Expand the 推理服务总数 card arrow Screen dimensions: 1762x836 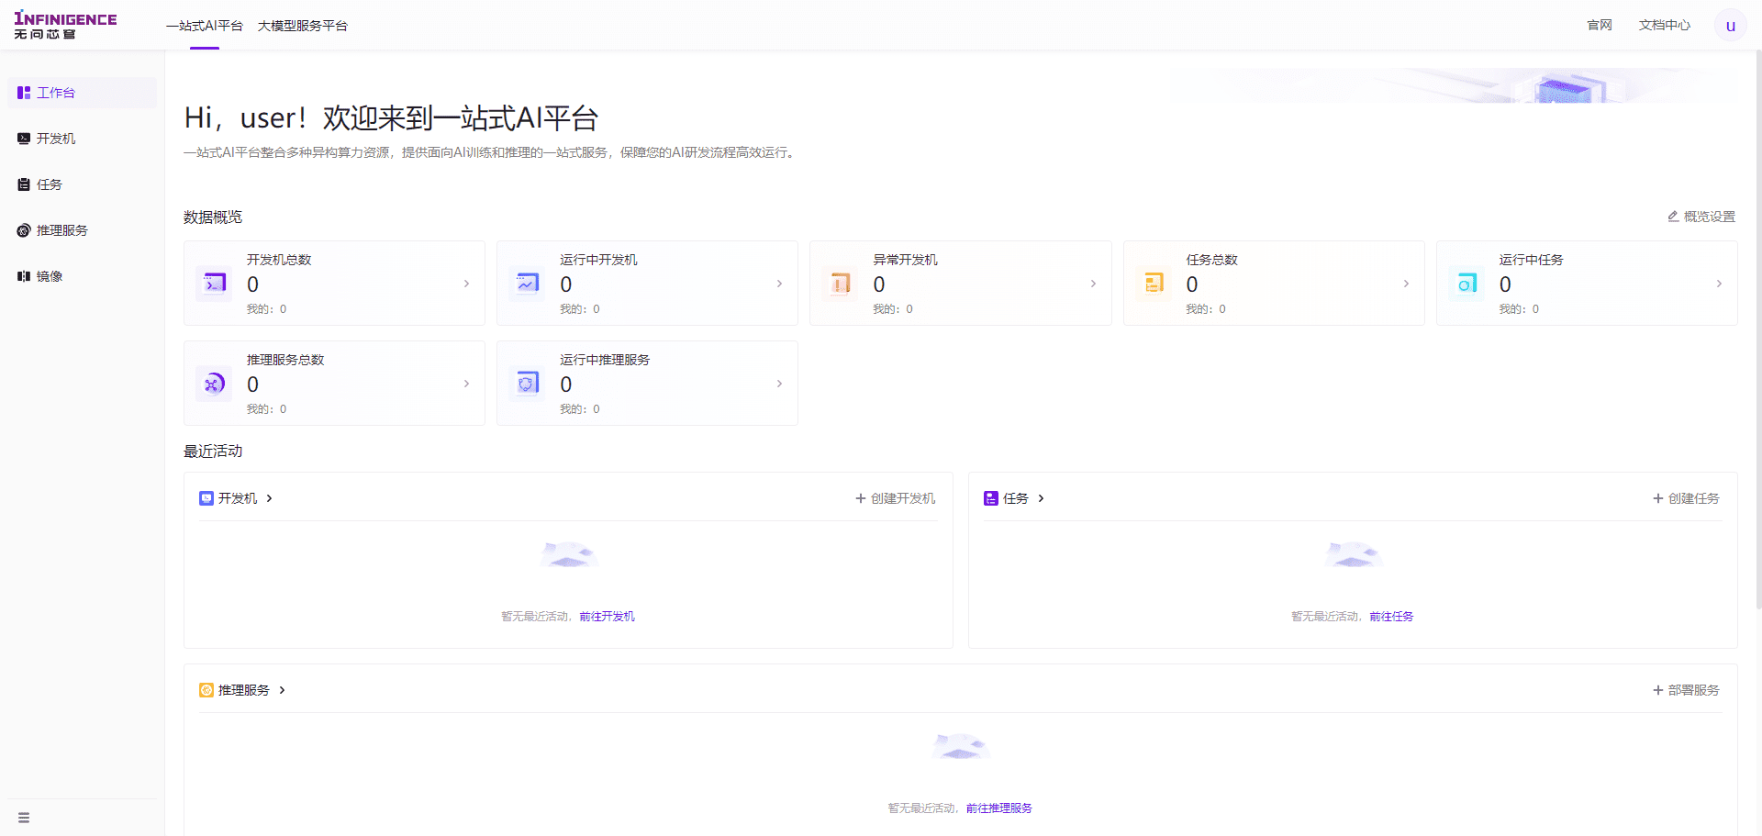[x=466, y=384]
